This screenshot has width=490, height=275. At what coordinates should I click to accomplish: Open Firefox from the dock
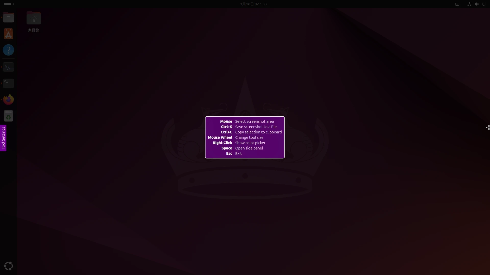(8, 100)
